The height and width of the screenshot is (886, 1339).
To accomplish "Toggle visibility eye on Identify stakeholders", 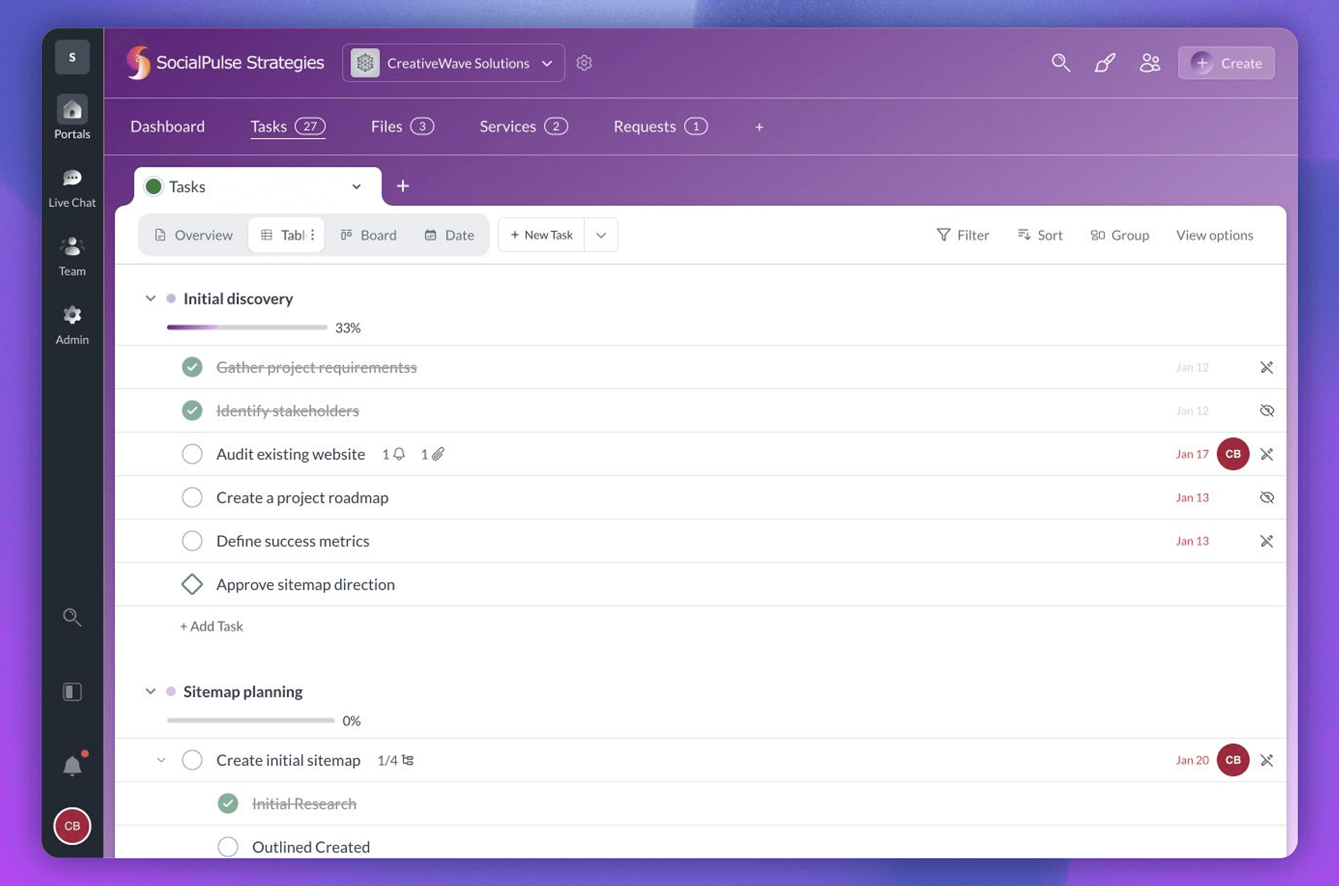I will 1267,411.
